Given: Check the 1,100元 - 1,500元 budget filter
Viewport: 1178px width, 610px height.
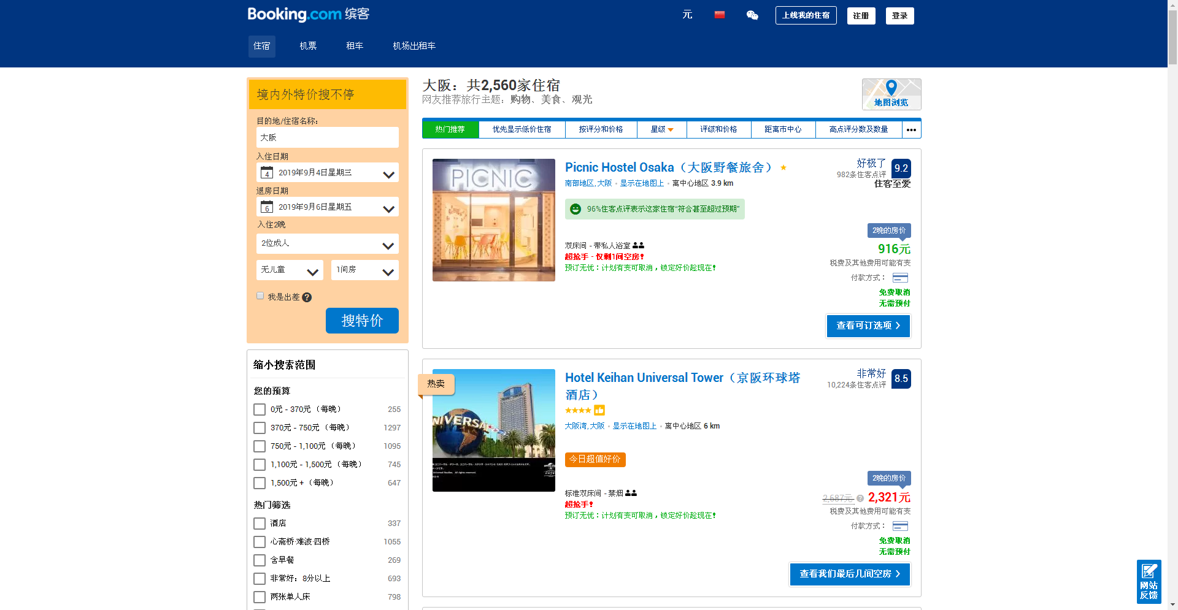Looking at the screenshot, I should [260, 465].
